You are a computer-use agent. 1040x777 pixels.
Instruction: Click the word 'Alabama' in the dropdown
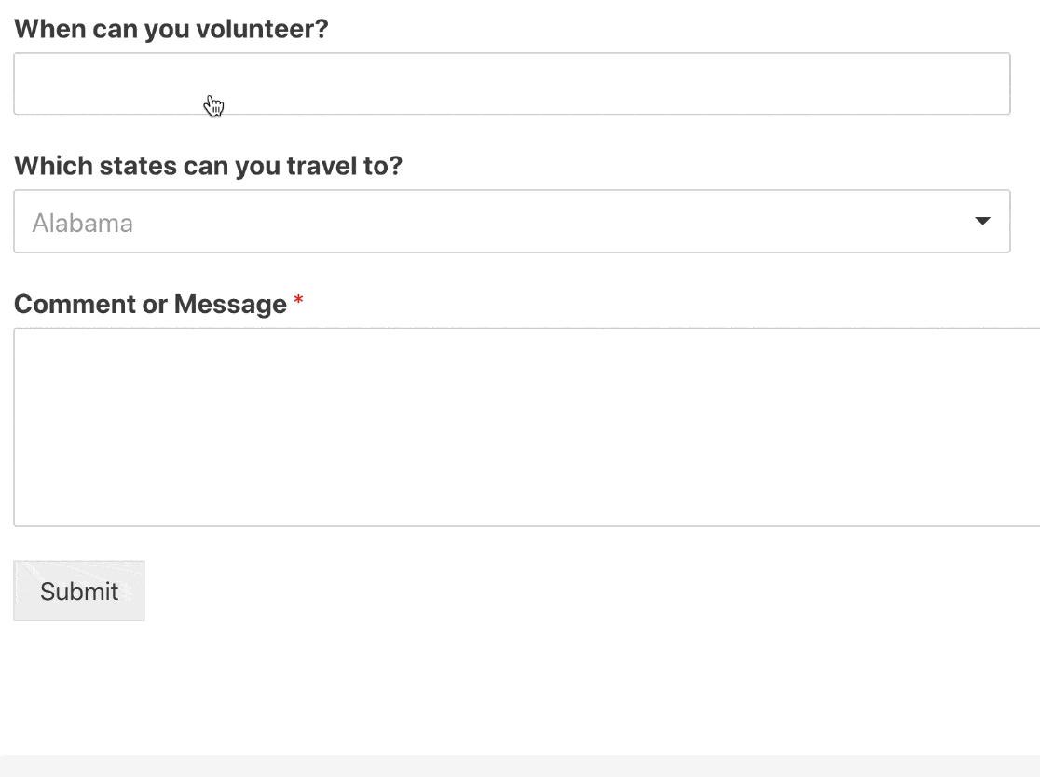coord(83,224)
